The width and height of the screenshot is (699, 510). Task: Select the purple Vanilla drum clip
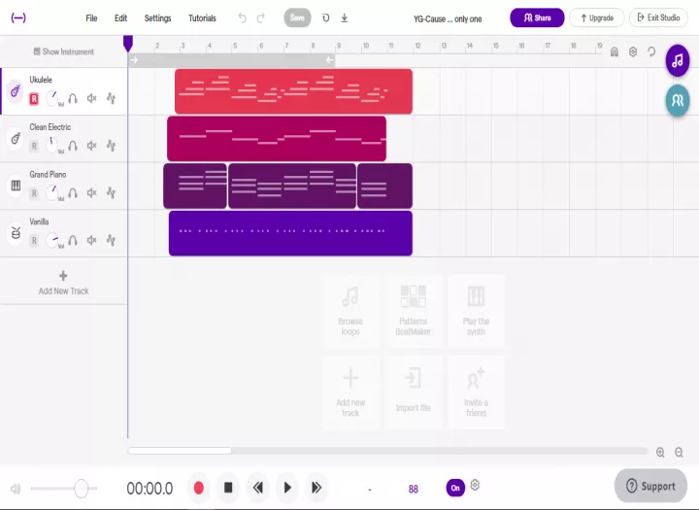(x=290, y=233)
